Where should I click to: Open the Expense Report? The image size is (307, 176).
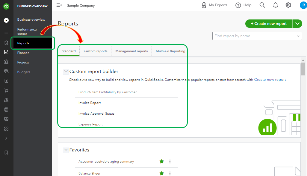(x=90, y=124)
